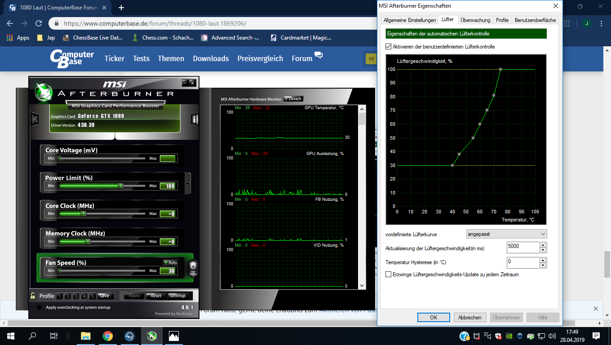611x345 pixels.
Task: Uncheck Aktivieren der benutzerdefinierten Lüfterkontrolle
Action: 389,47
